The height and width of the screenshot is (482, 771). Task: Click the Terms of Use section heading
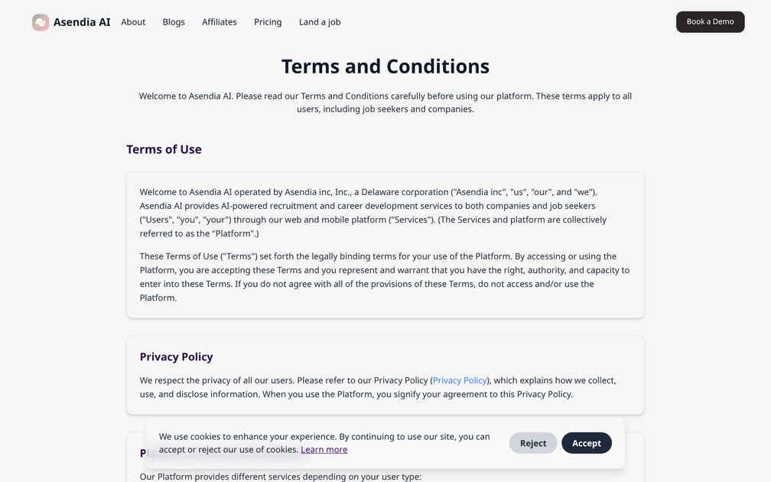tap(164, 149)
